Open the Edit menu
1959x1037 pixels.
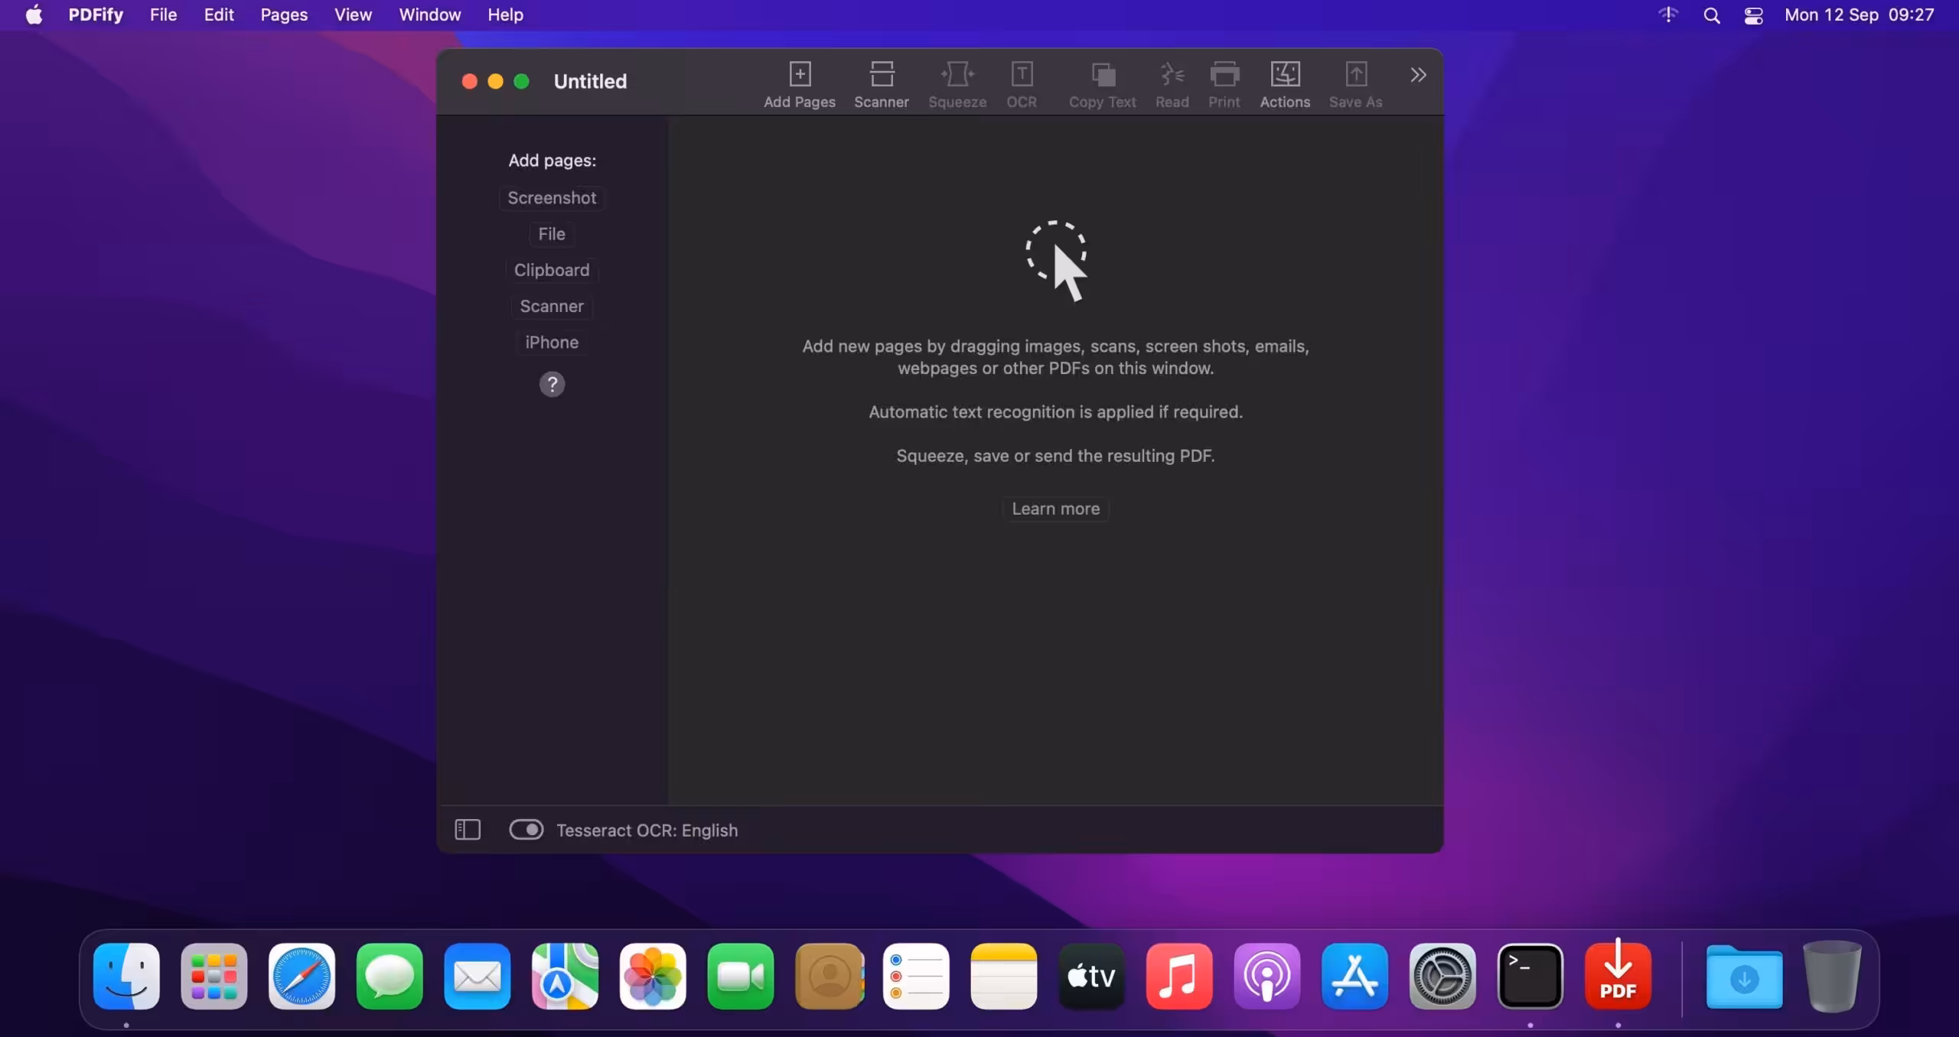219,15
